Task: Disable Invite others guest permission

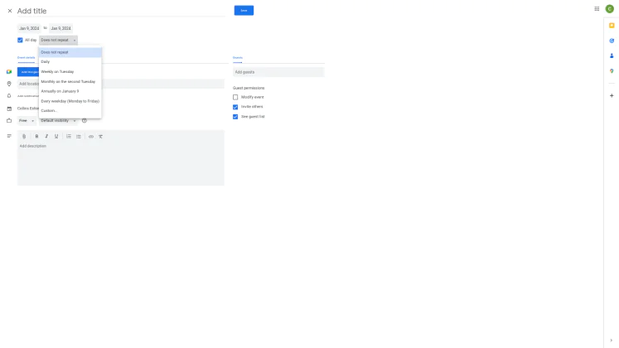Action: pyautogui.click(x=235, y=107)
